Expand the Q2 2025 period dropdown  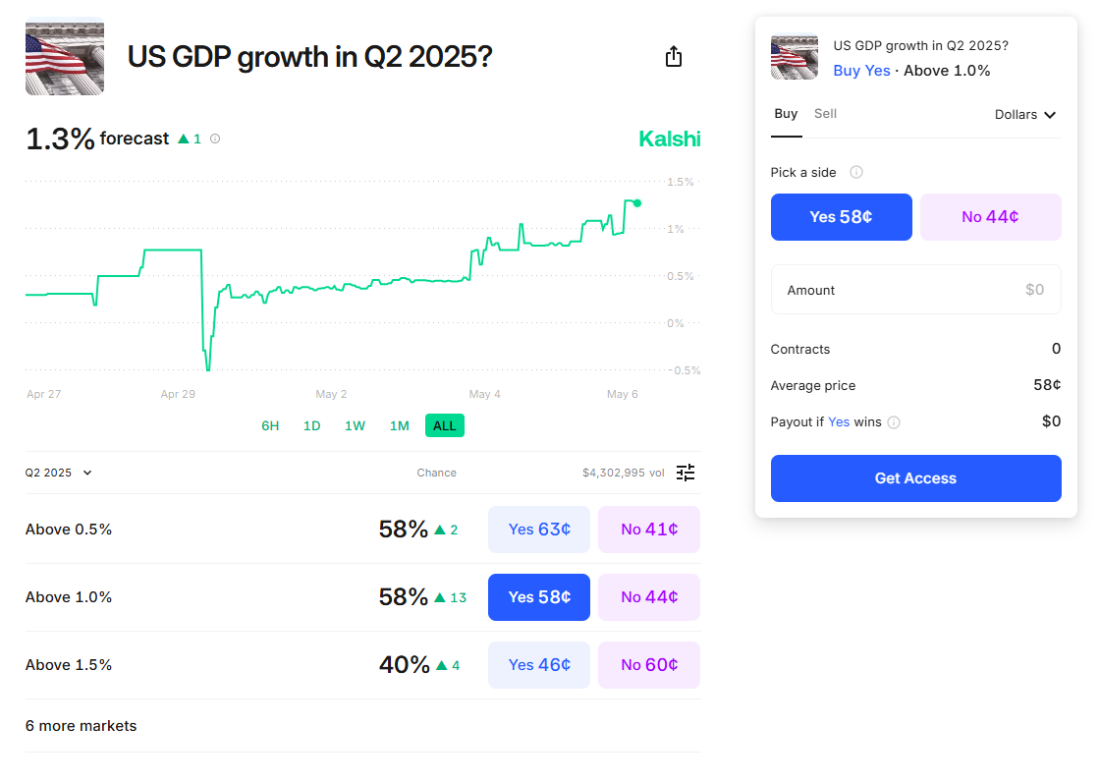[x=59, y=473]
